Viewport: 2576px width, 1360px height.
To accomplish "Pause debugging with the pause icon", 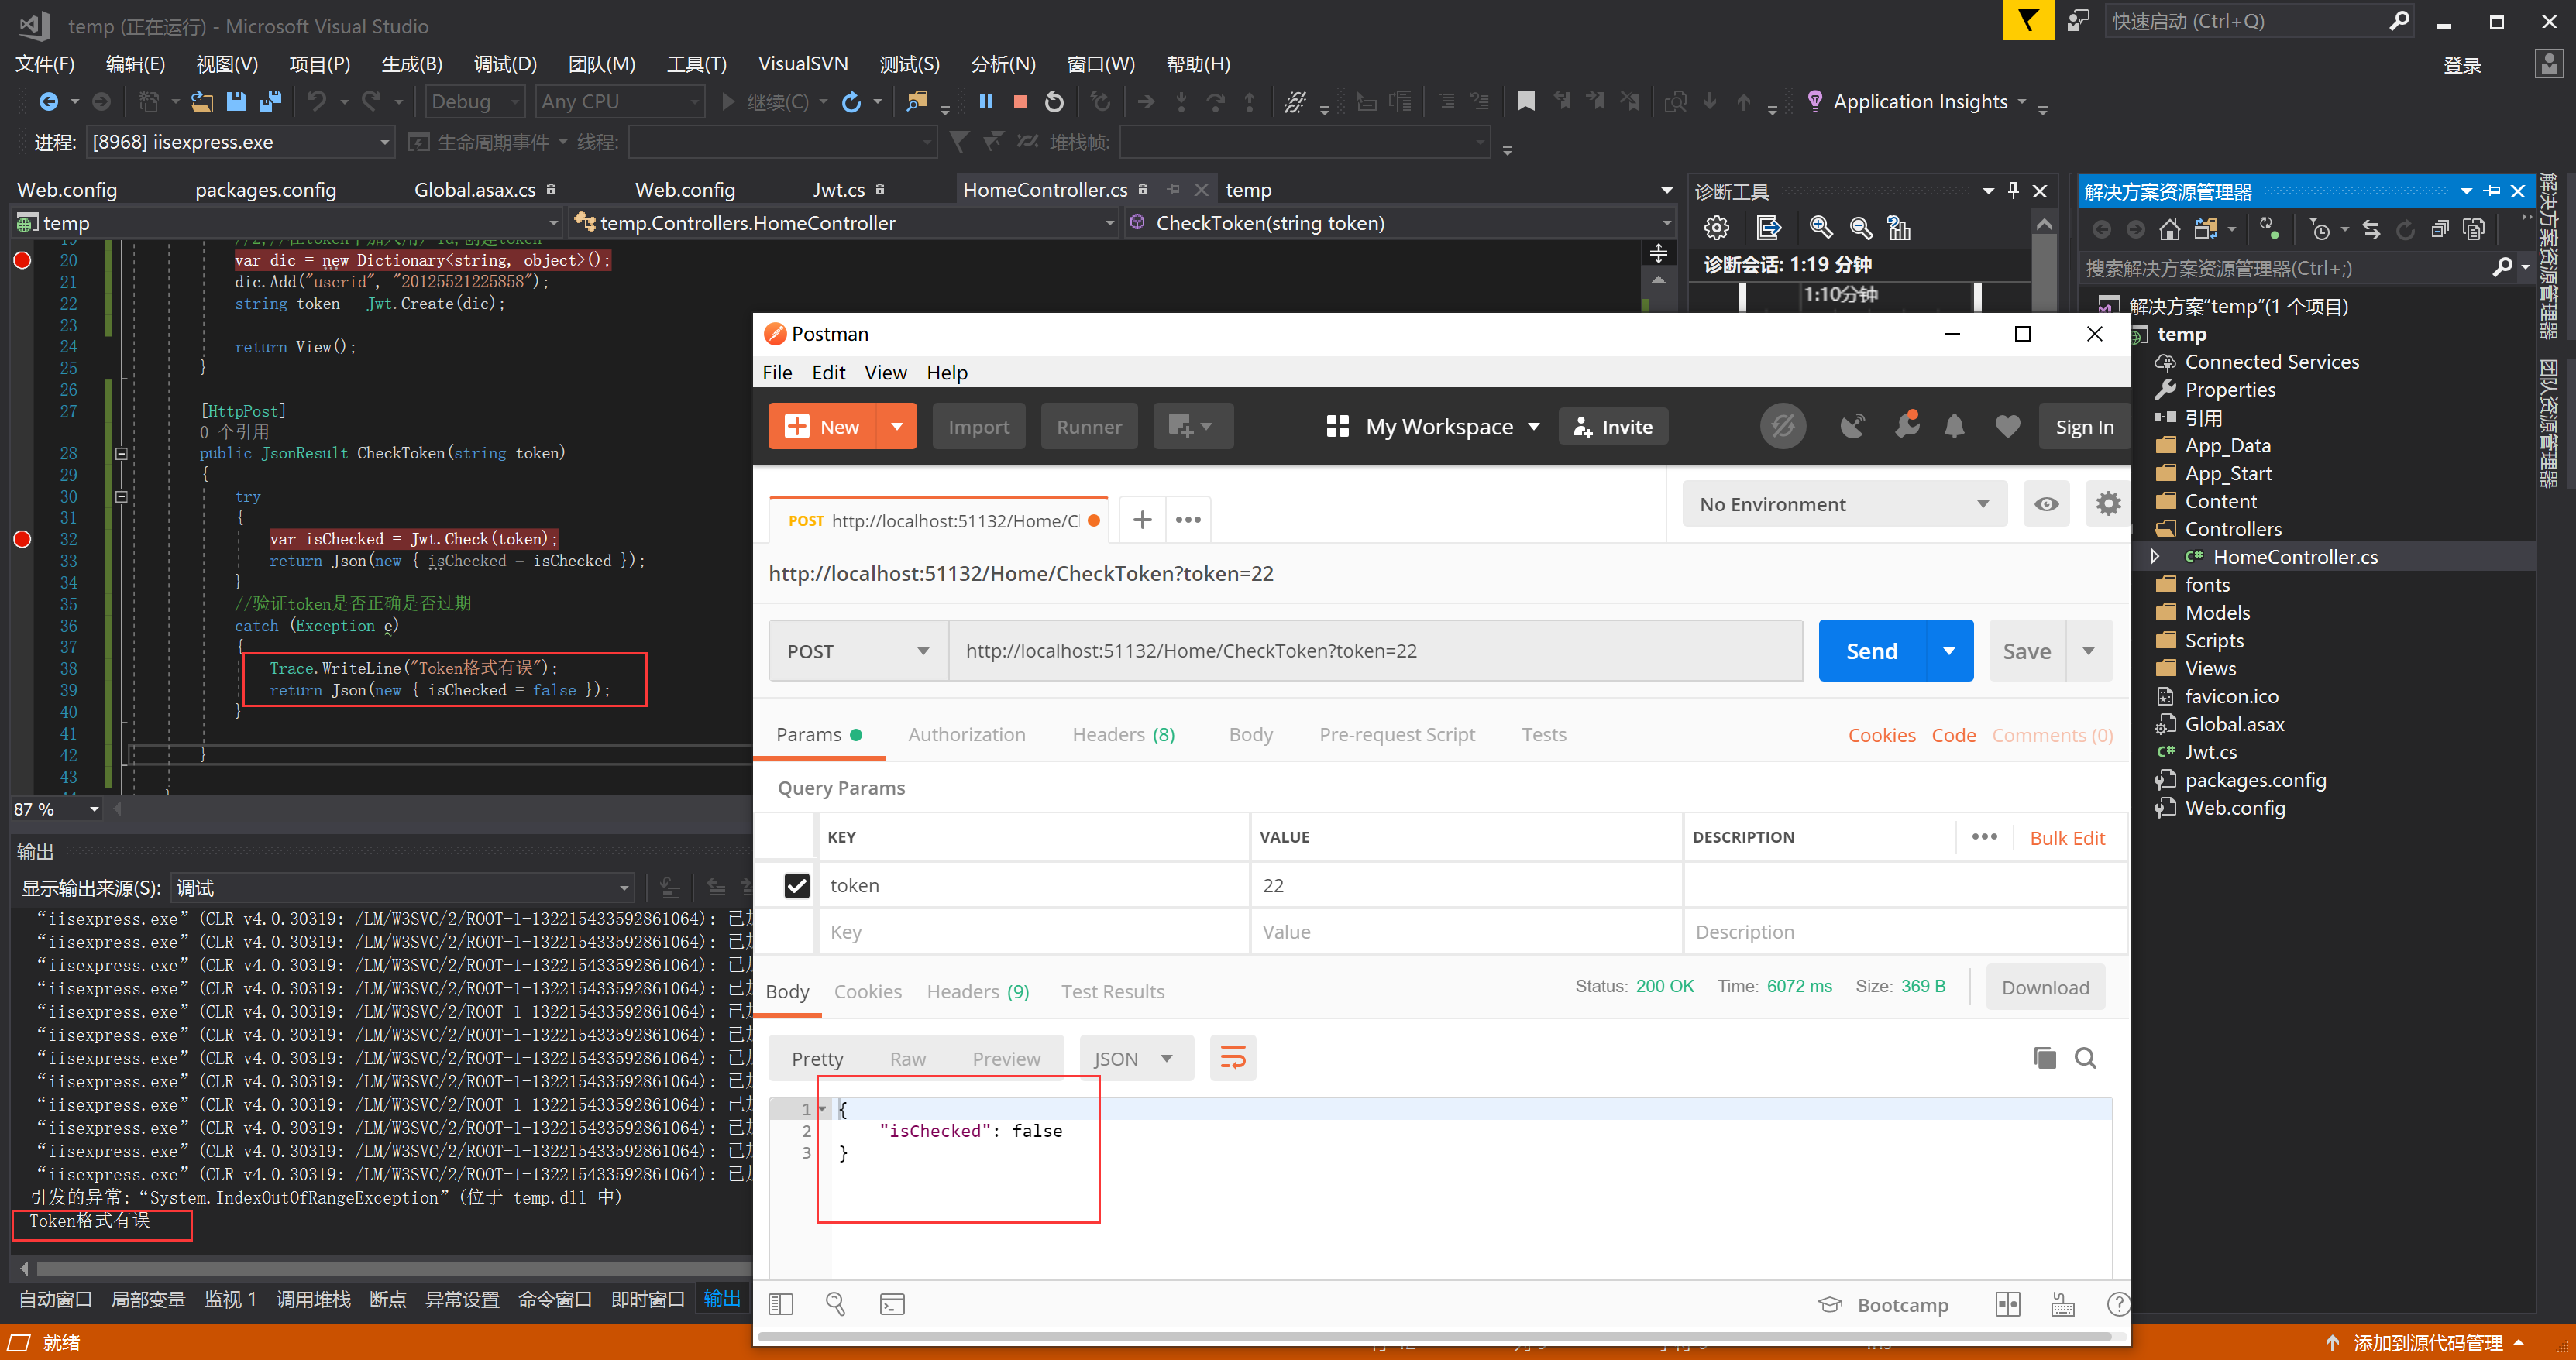I will 986,102.
